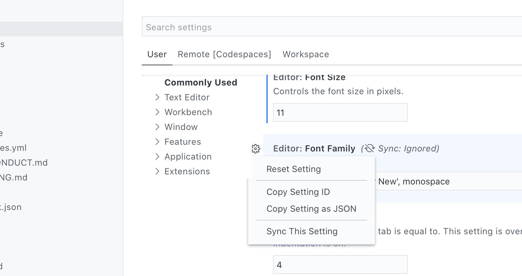Click the Font Size field showing 11
522x276 pixels.
pos(340,112)
